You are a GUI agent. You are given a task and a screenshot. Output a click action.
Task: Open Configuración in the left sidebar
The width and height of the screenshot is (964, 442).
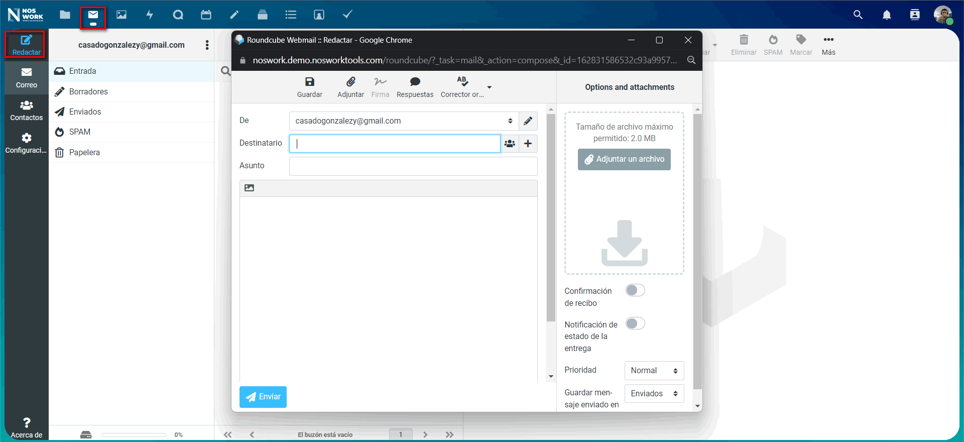pos(26,143)
